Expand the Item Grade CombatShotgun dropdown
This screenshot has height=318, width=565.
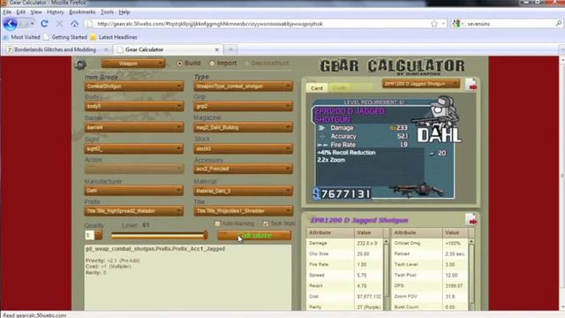(134, 87)
